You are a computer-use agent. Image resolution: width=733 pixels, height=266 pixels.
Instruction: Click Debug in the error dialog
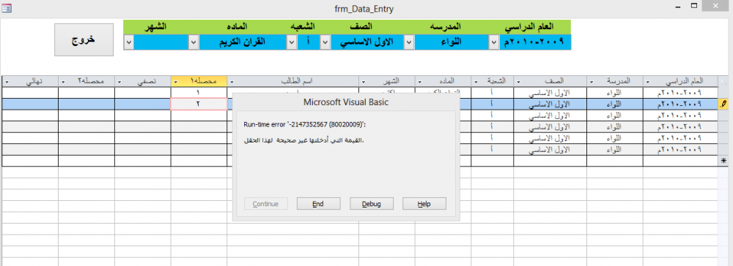(372, 204)
